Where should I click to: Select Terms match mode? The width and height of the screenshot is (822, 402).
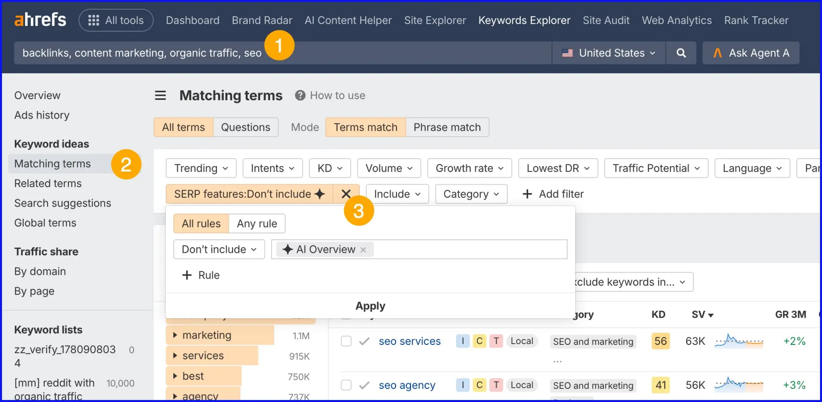(365, 127)
